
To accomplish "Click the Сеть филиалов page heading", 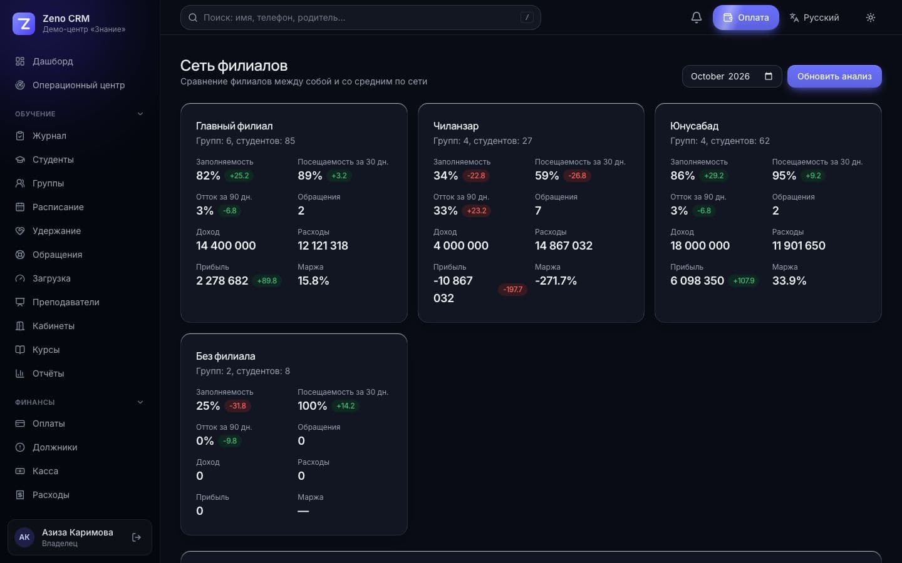I will (234, 66).
